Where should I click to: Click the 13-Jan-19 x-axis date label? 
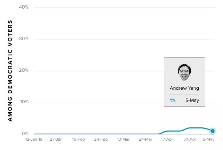34,139
